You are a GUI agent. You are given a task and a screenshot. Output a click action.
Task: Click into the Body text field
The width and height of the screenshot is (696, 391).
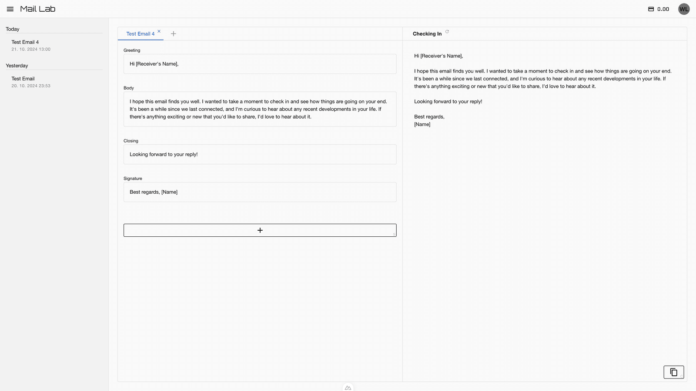point(260,109)
